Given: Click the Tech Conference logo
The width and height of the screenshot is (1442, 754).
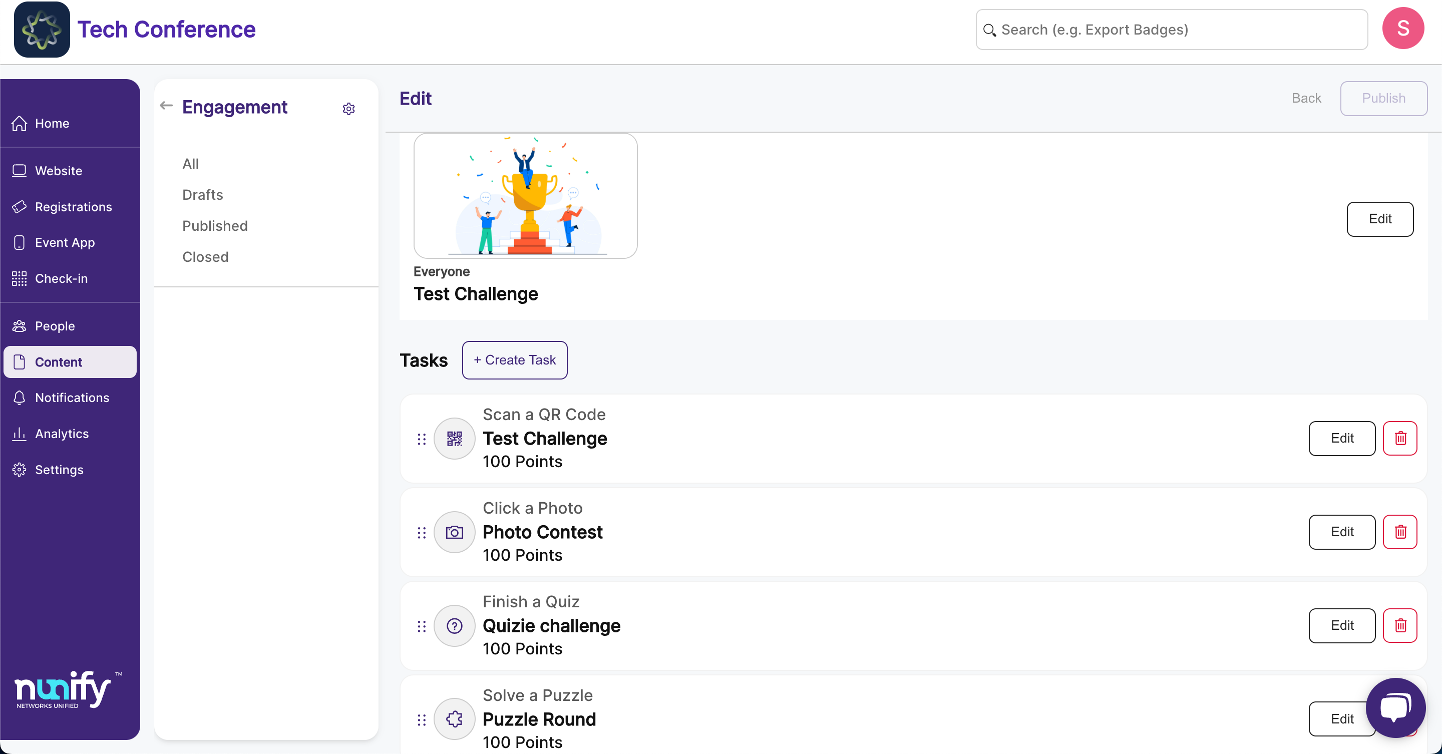Looking at the screenshot, I should tap(42, 29).
